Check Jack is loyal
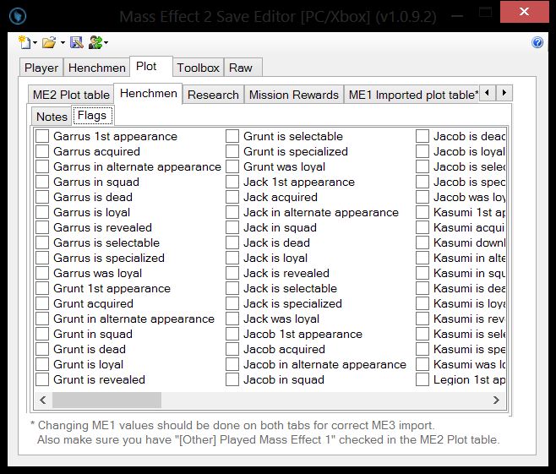Image resolution: width=556 pixels, height=474 pixels. click(232, 258)
